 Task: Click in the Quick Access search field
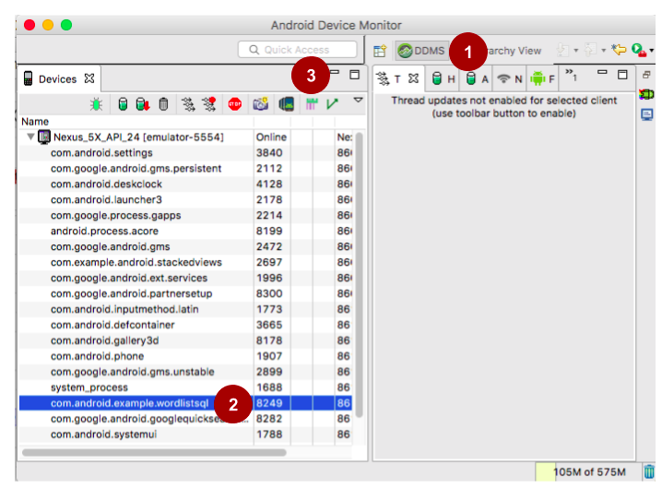pyautogui.click(x=298, y=50)
